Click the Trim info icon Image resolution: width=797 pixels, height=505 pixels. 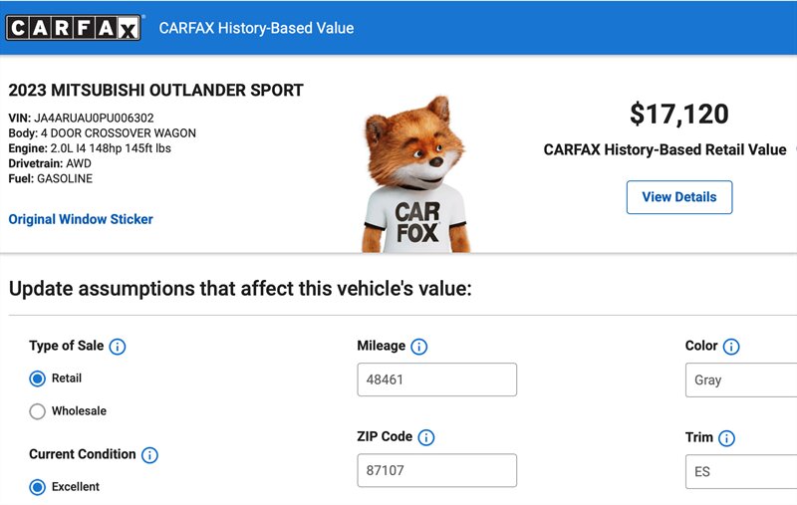pos(726,438)
